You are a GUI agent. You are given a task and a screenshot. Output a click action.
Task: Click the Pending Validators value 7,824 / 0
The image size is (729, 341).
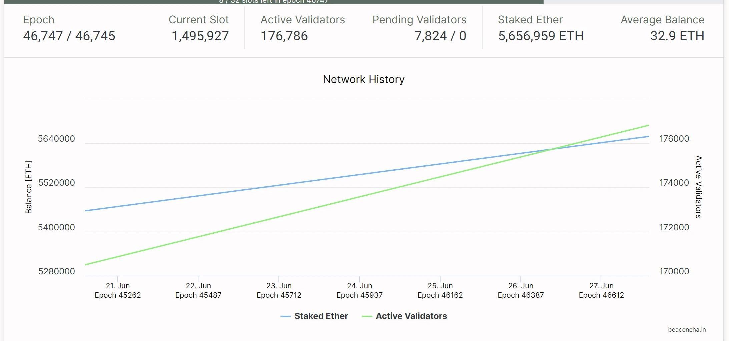(x=440, y=36)
